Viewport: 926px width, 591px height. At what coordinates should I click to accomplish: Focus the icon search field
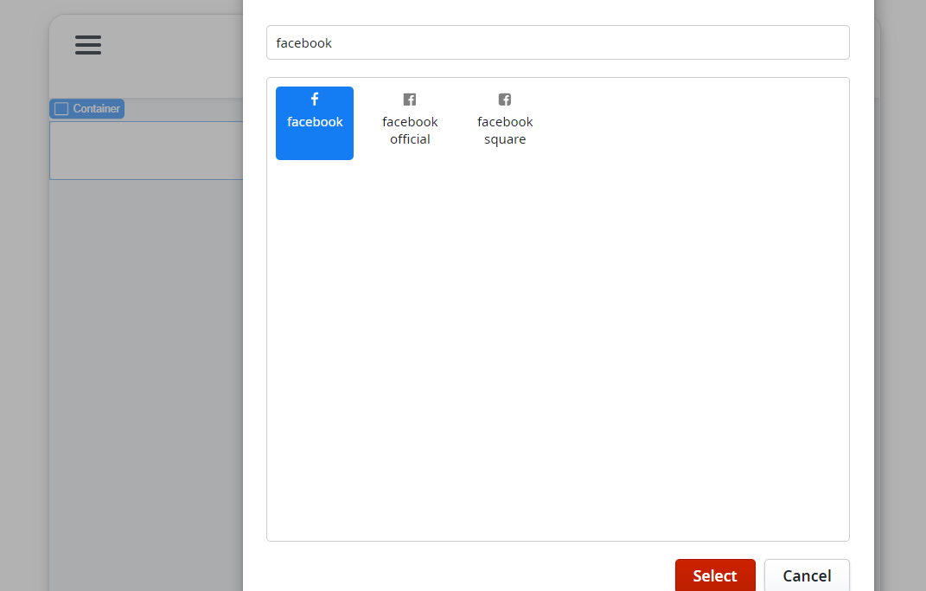[x=558, y=42]
